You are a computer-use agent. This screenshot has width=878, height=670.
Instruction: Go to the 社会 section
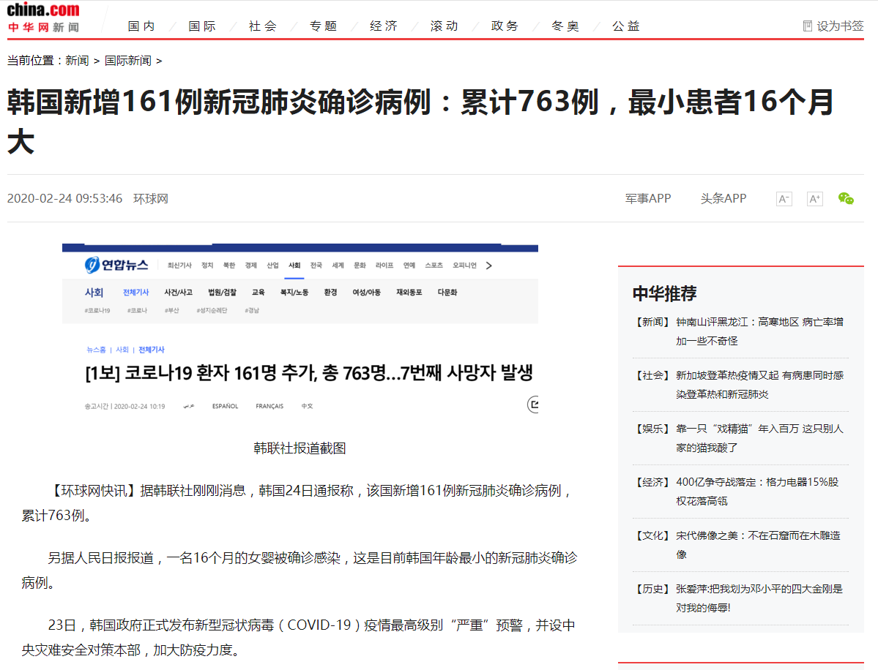(262, 26)
